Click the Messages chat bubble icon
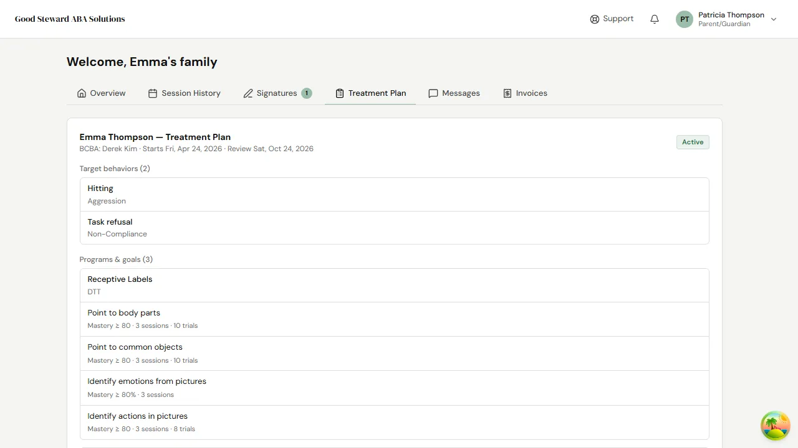Screen dimensions: 798x448 433,93
